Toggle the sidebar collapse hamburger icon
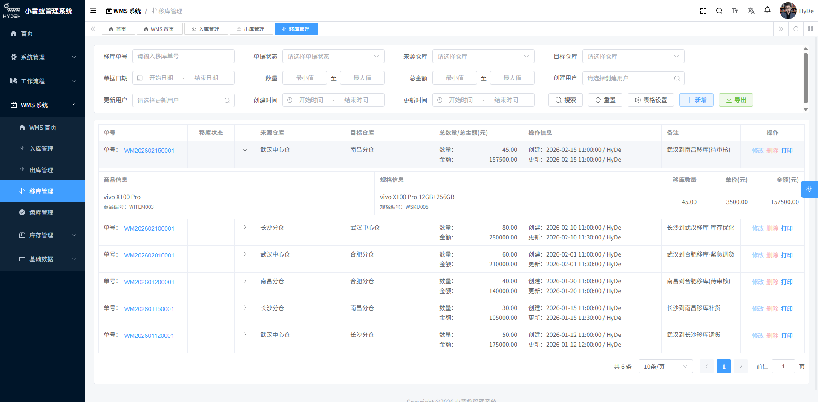This screenshot has width=818, height=402. 93,11
